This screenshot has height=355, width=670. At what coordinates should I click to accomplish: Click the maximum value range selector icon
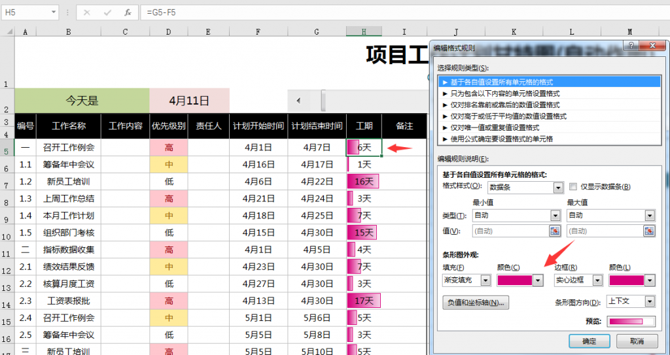(x=649, y=231)
